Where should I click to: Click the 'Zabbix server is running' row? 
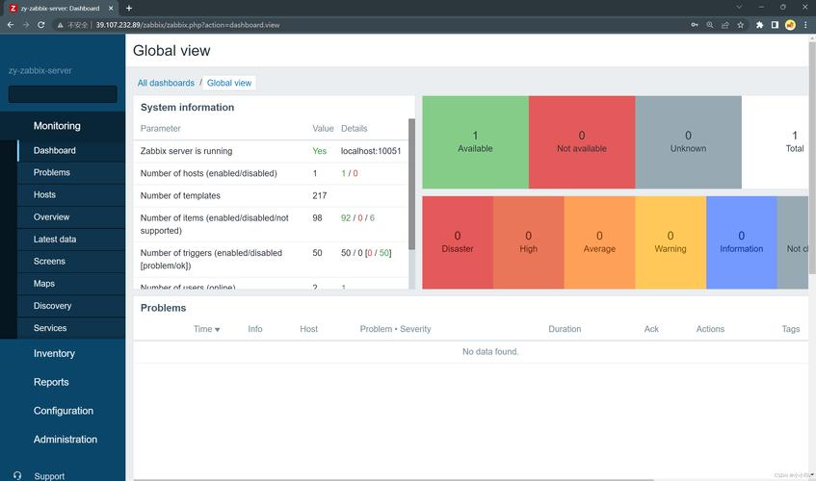(271, 151)
